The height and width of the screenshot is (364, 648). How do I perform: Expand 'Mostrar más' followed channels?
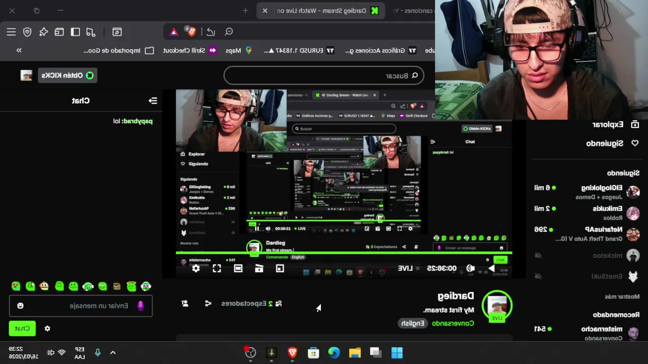tap(622, 297)
